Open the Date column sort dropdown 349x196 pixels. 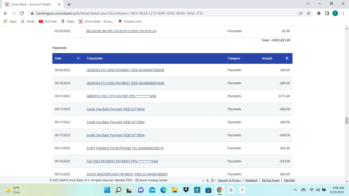click(x=78, y=58)
